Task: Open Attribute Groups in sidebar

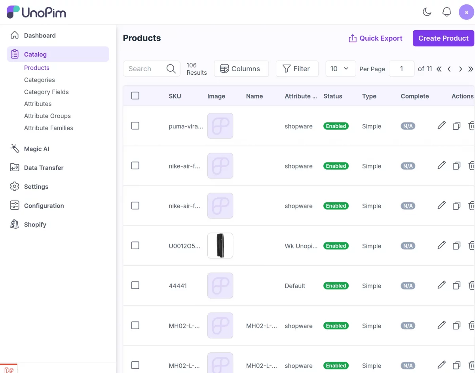Action: 47,116
